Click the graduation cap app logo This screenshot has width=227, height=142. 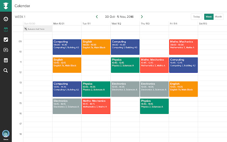pos(6,6)
